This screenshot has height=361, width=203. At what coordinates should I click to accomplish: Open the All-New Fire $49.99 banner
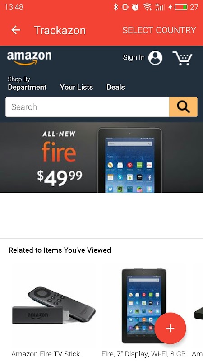point(101,157)
